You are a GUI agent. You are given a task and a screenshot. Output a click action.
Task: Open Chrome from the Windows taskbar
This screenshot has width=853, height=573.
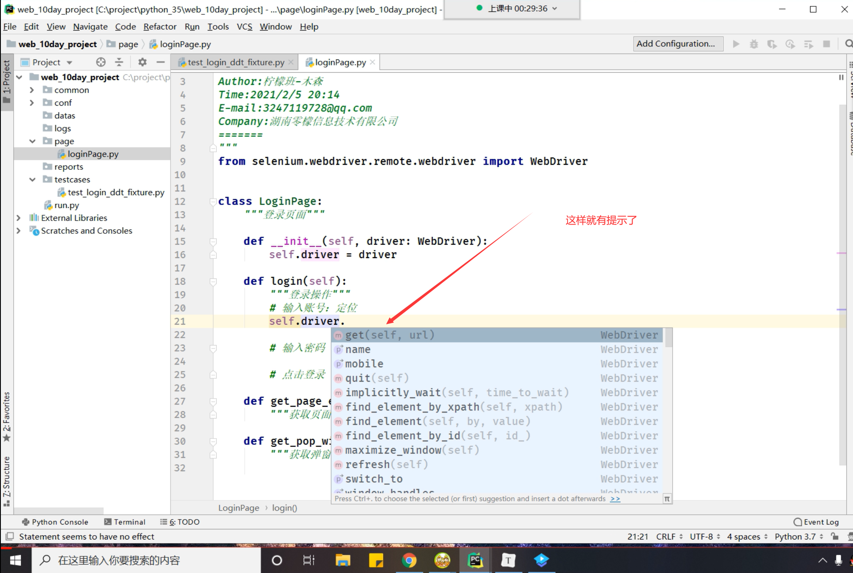(409, 560)
